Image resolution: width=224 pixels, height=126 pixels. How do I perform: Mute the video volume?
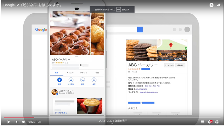[x=24, y=122]
